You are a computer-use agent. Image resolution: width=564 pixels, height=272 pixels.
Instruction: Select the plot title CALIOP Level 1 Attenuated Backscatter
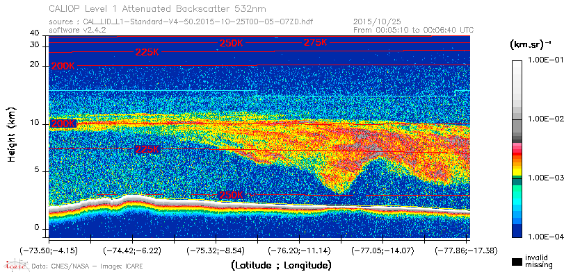pyautogui.click(x=158, y=8)
